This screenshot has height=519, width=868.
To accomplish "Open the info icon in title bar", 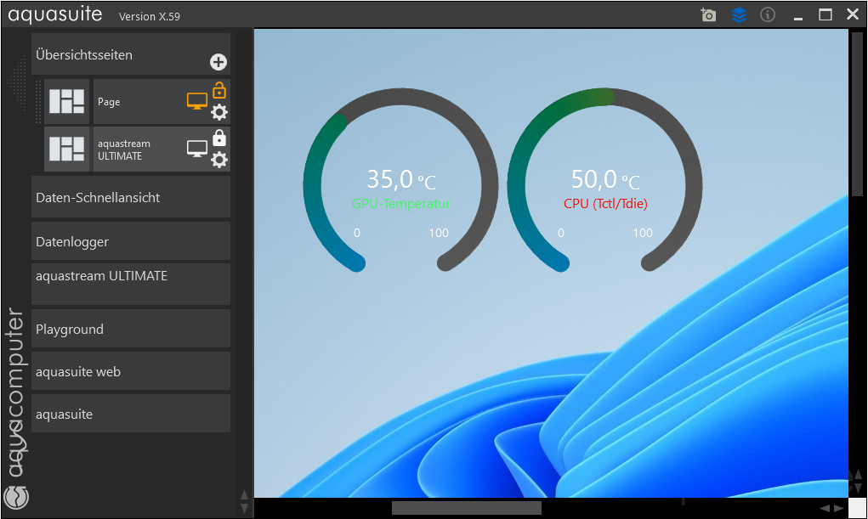I will tap(768, 14).
